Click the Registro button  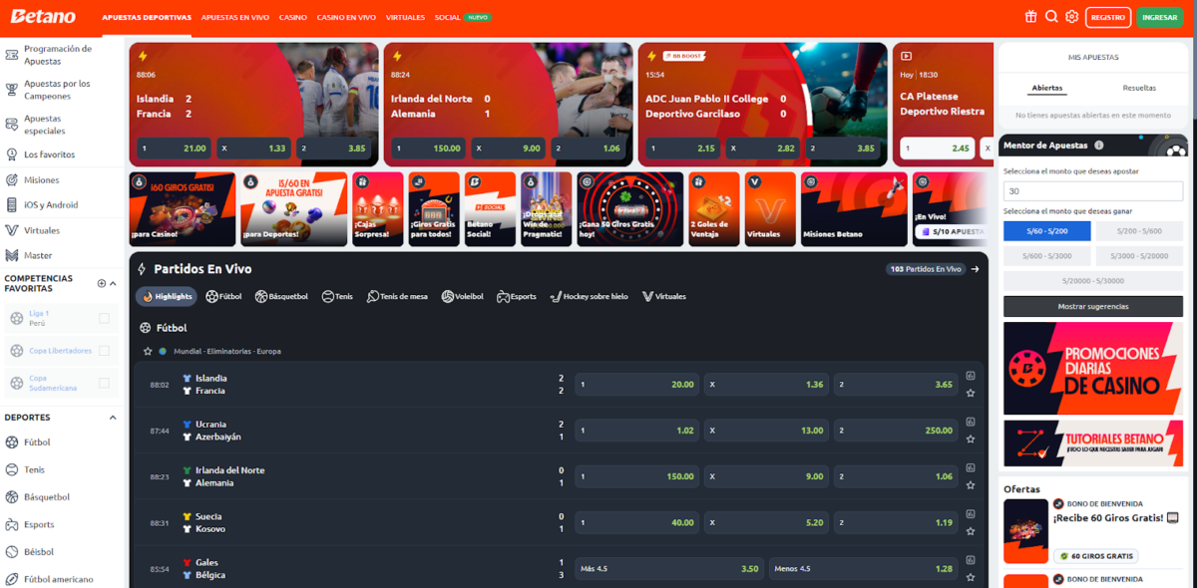click(1108, 17)
